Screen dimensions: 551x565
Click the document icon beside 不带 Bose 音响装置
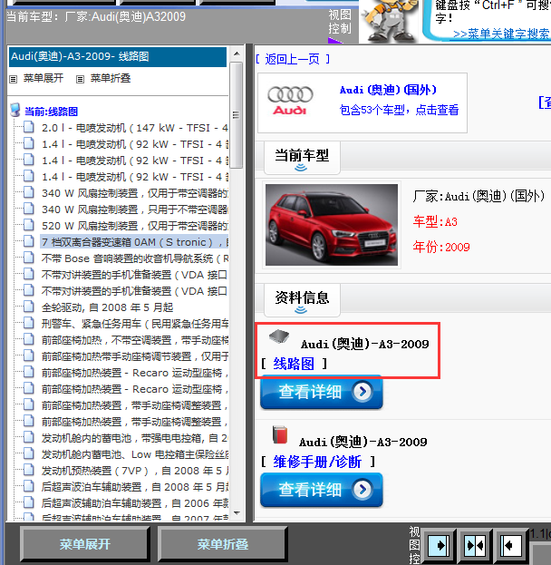click(29, 258)
